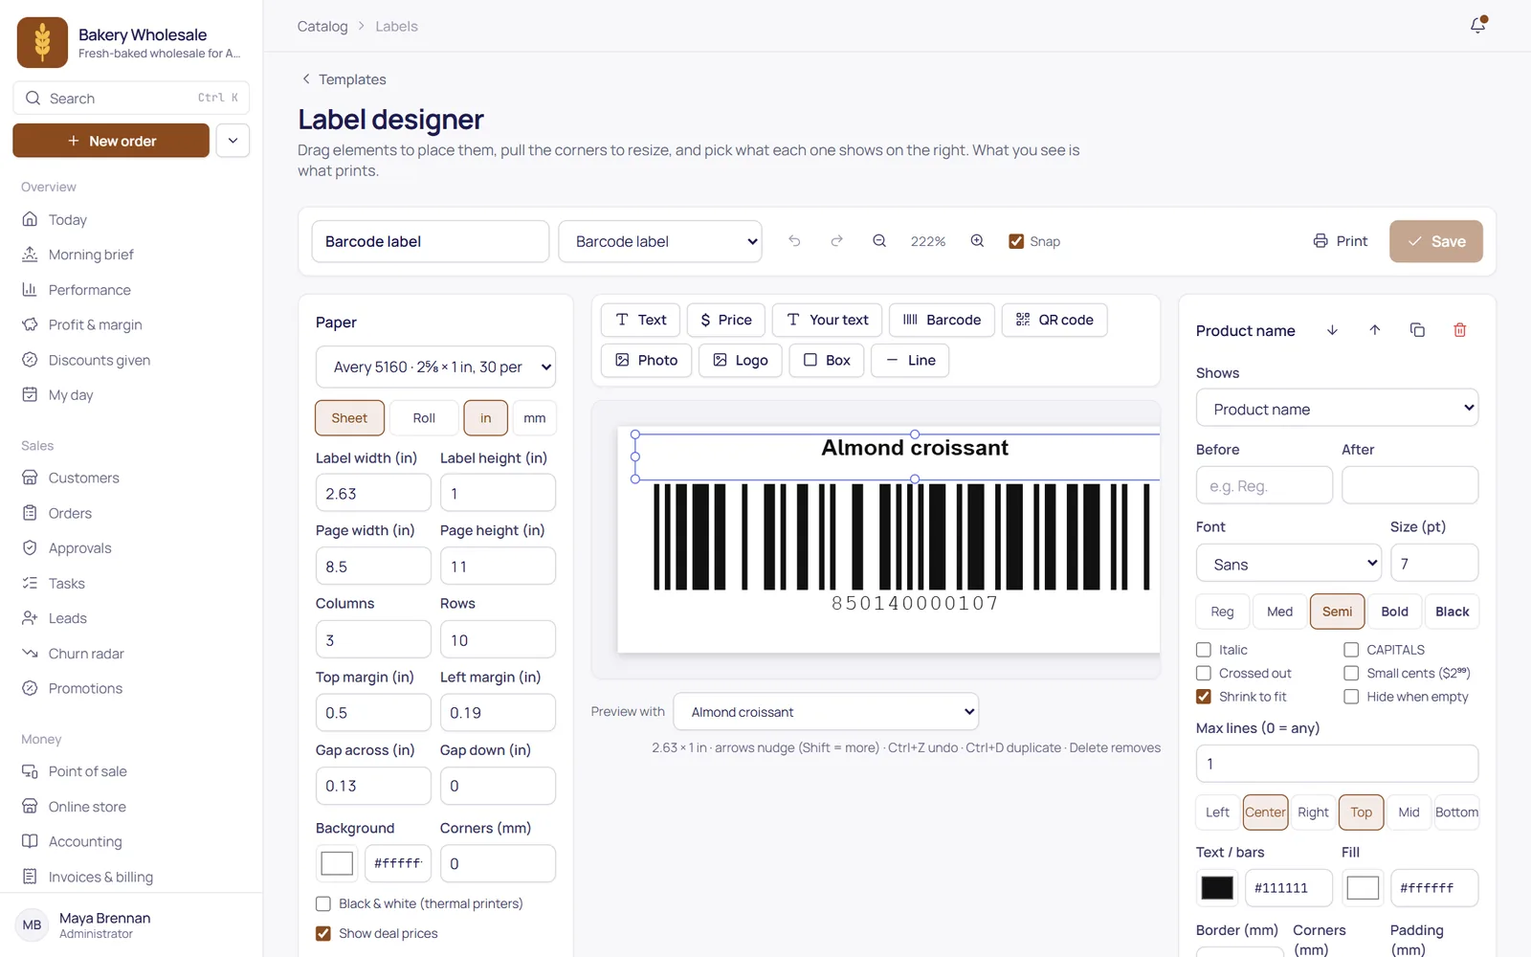The height and width of the screenshot is (957, 1531).
Task: Click the Max lines input field
Action: pyautogui.click(x=1337, y=764)
